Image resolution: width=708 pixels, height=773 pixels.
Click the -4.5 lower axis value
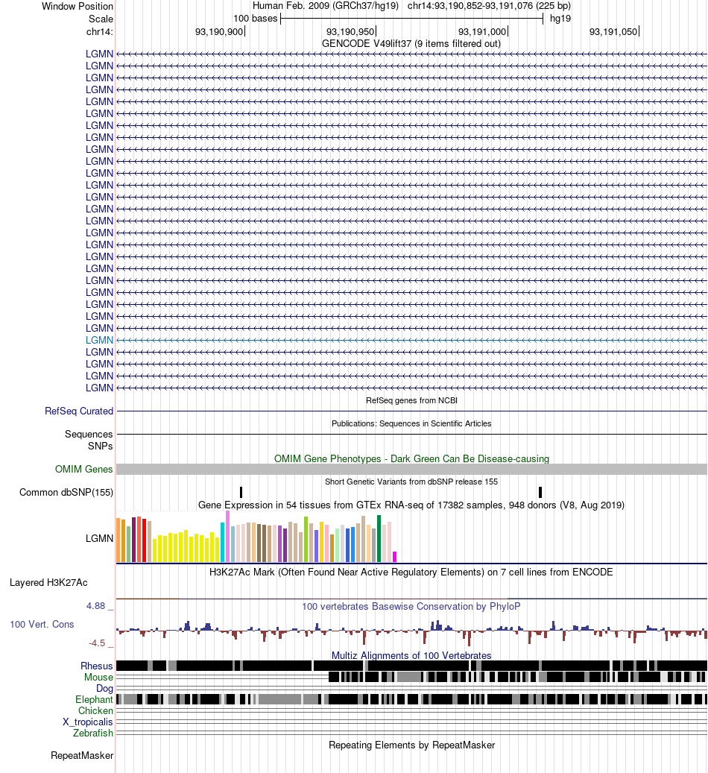(97, 643)
